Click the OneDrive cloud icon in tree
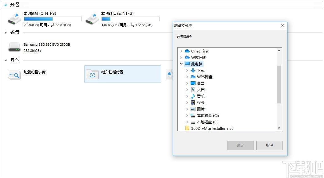The image size is (324, 178). tap(187, 51)
